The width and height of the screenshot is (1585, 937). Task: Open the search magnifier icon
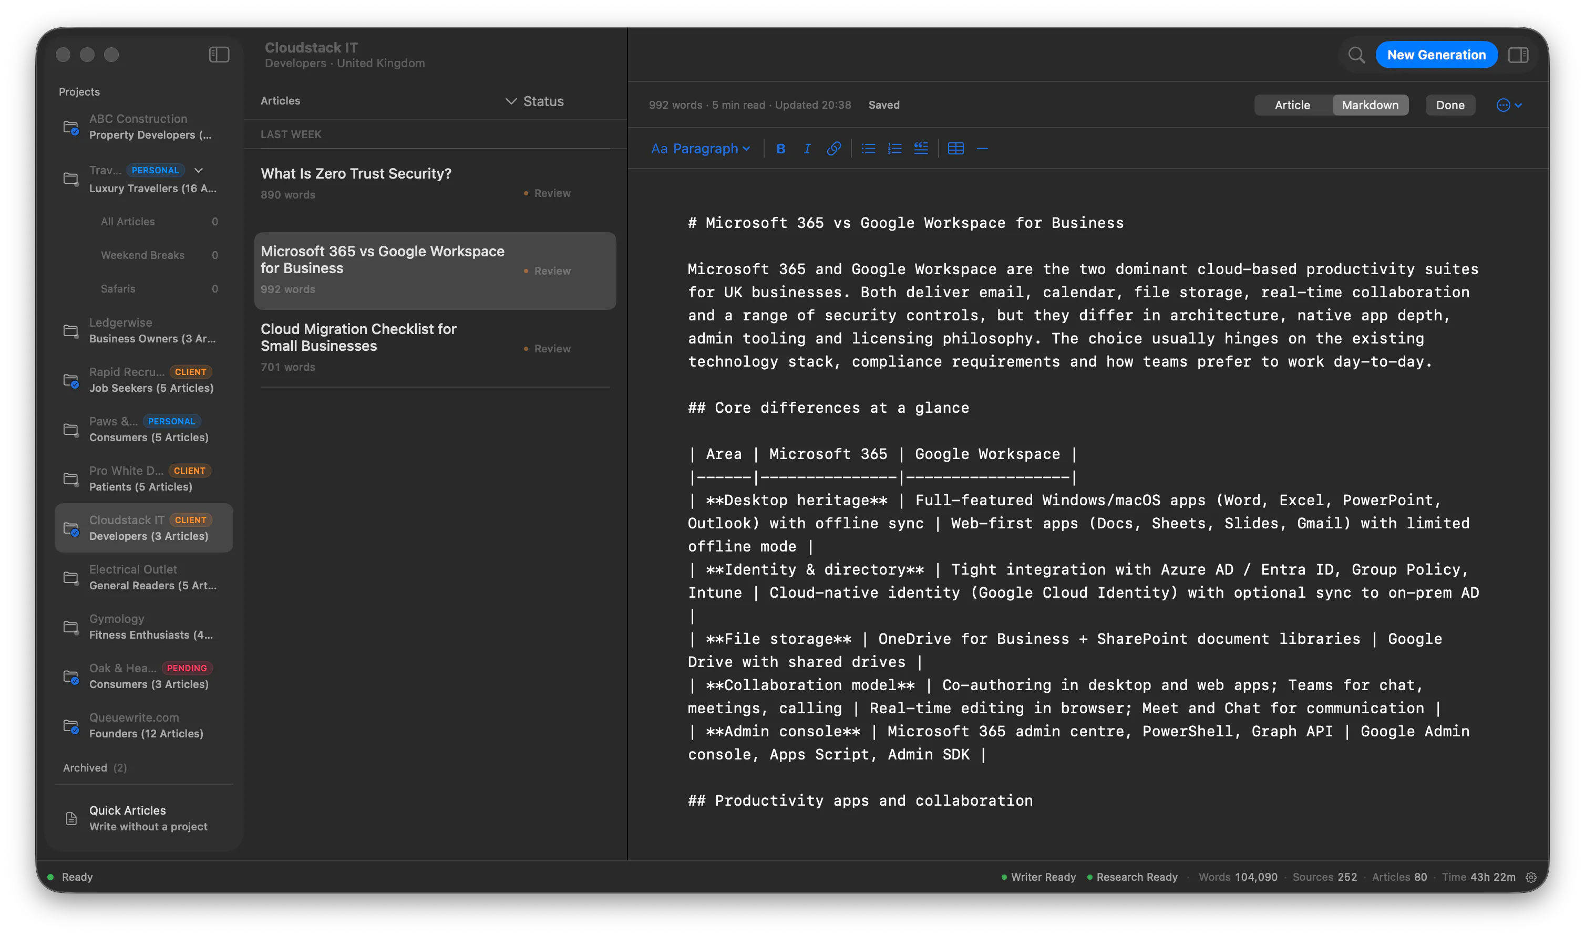coord(1356,55)
